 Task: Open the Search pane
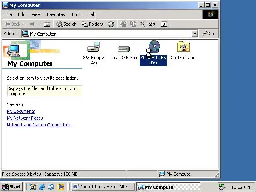coord(66,24)
